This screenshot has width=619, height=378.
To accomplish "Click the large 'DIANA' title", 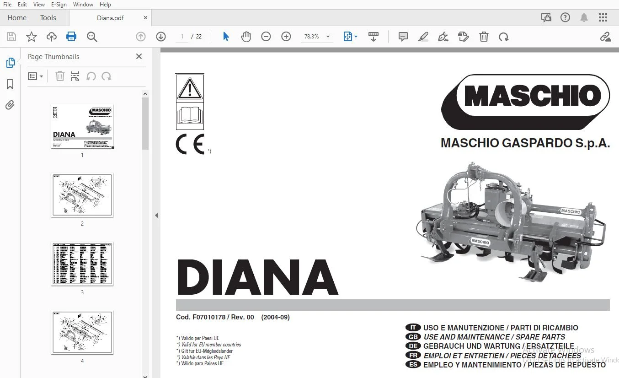I will point(257,277).
